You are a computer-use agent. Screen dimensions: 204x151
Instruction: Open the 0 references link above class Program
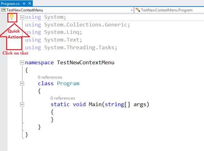tap(50, 77)
